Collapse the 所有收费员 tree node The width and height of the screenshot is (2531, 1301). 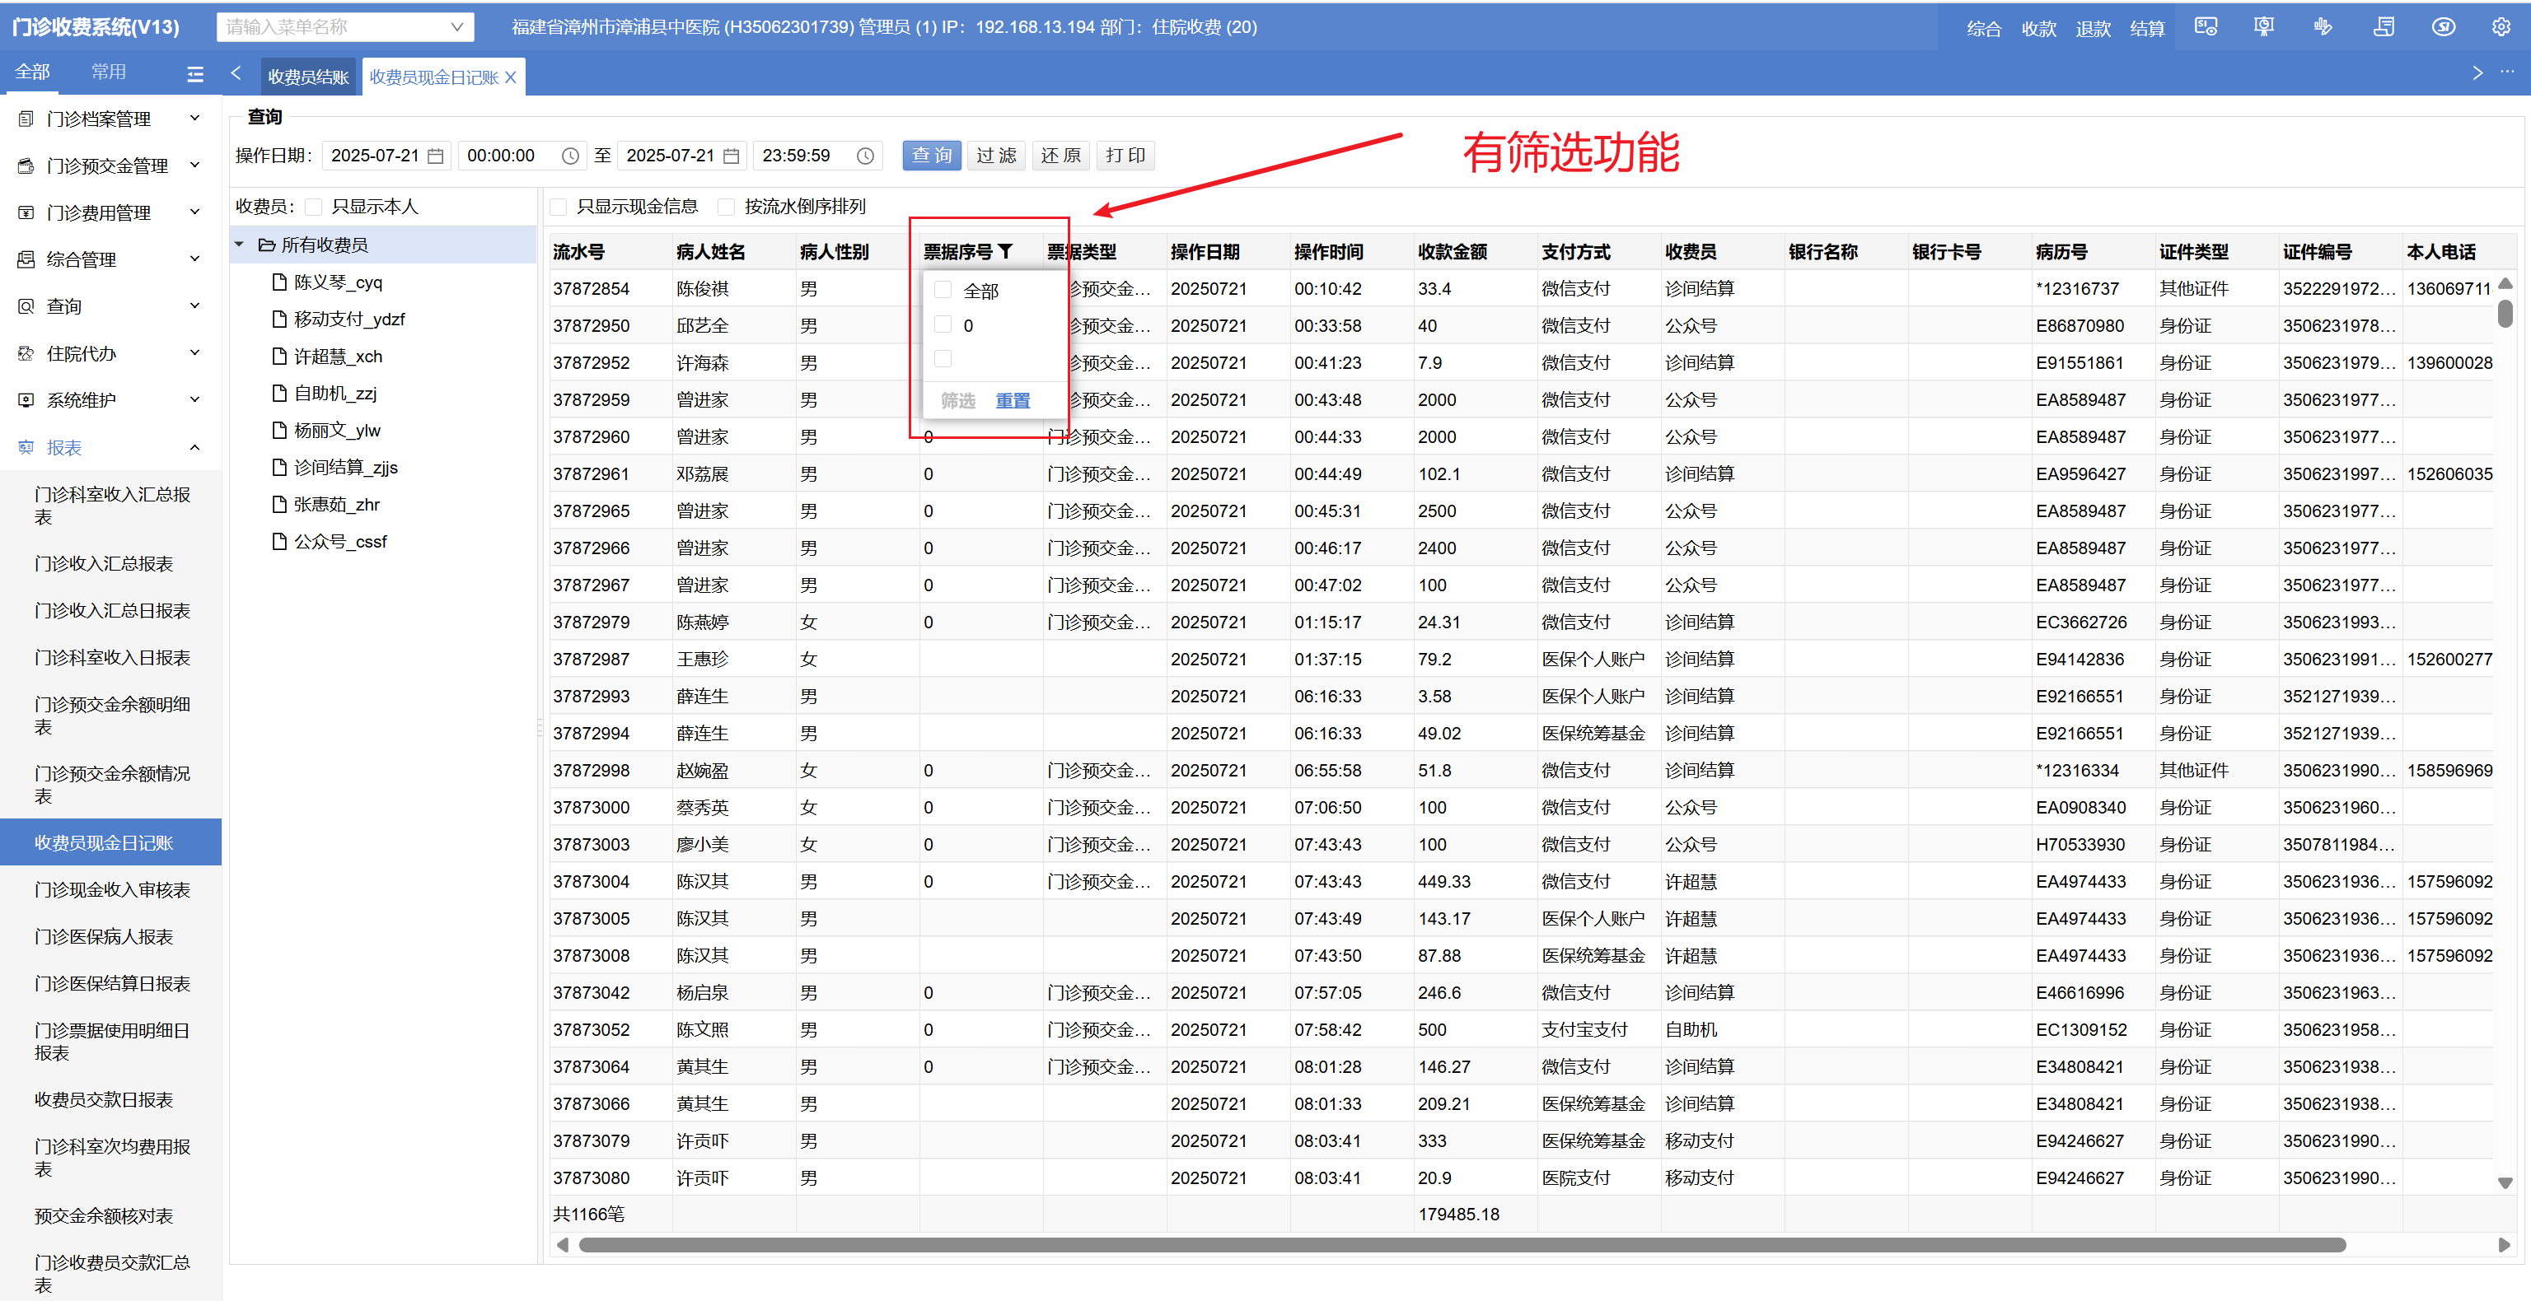click(x=239, y=245)
